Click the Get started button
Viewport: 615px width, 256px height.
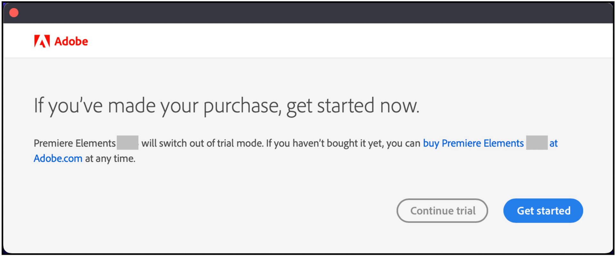(543, 211)
